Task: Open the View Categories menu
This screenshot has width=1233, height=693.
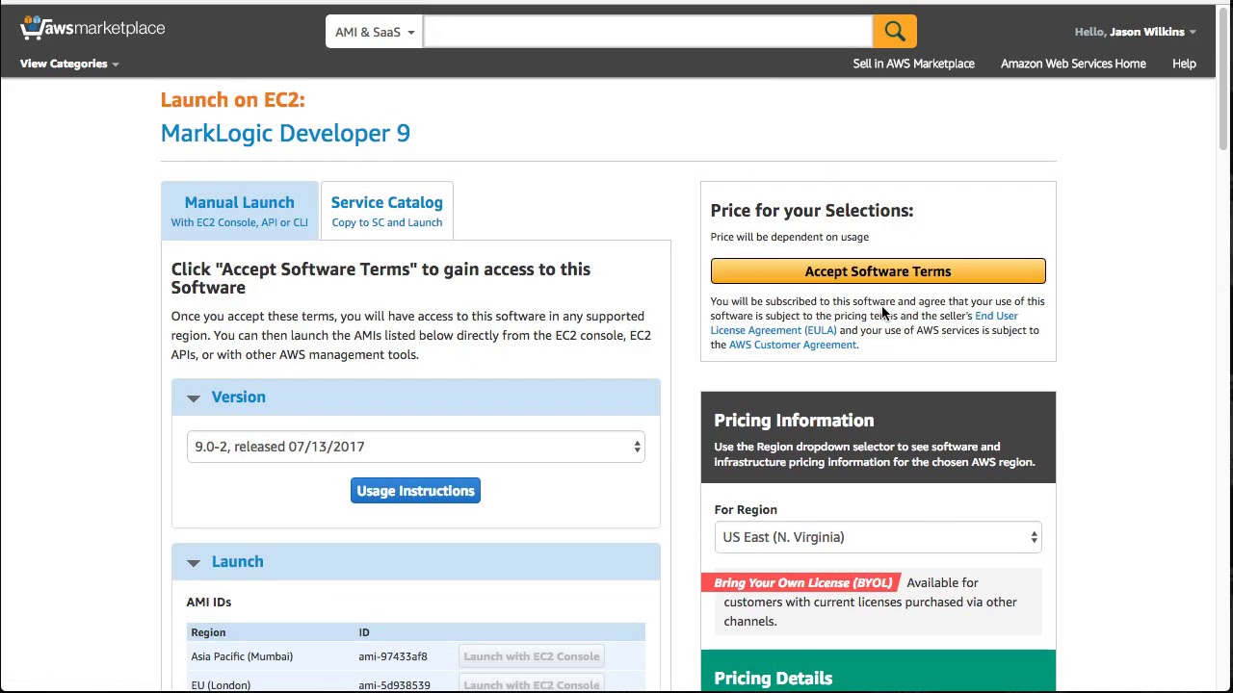Action: (69, 64)
